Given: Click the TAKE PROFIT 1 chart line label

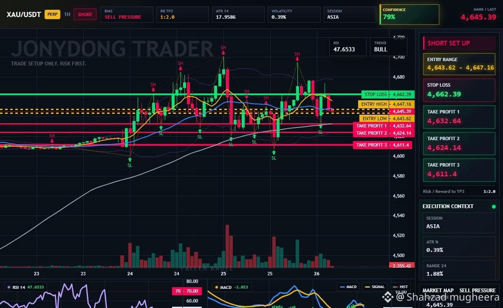Looking at the screenshot, I should coord(384,126).
